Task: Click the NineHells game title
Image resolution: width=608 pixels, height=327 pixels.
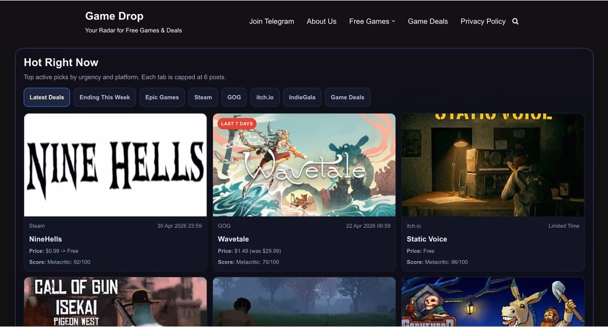Action: (46, 239)
